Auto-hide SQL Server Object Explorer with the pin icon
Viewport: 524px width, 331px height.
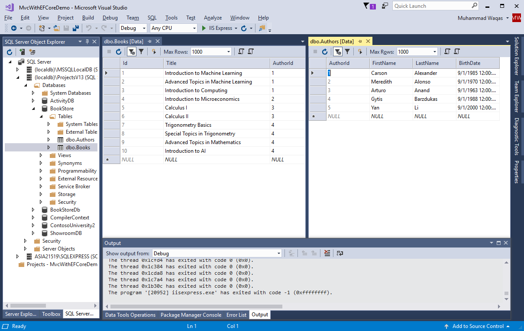(x=87, y=42)
